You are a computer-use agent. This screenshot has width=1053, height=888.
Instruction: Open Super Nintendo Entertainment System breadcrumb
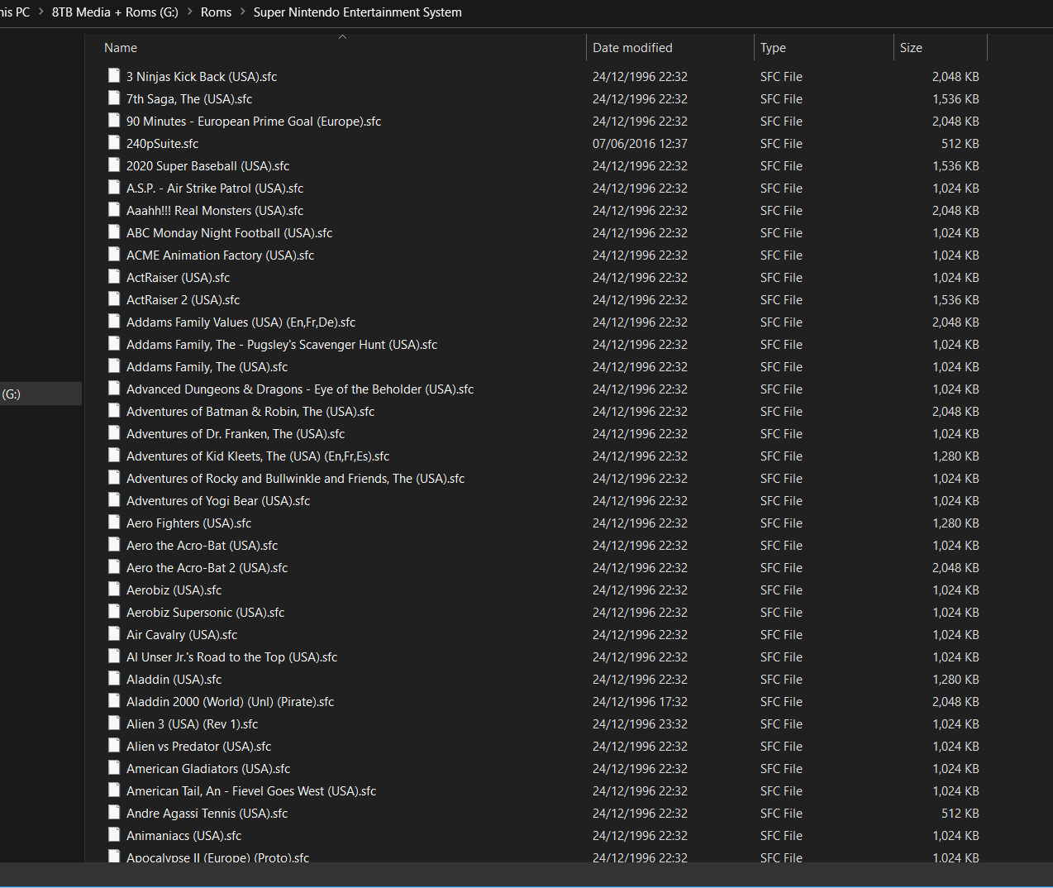tap(358, 12)
